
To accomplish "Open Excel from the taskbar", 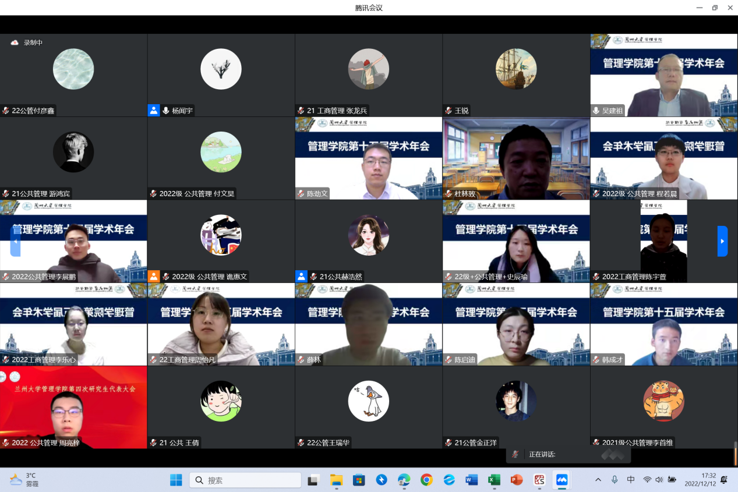I will tap(494, 480).
